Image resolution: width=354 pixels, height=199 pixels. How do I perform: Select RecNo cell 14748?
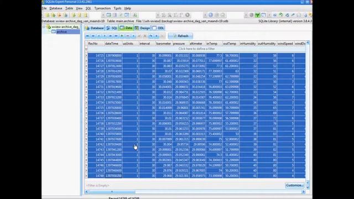point(96,176)
